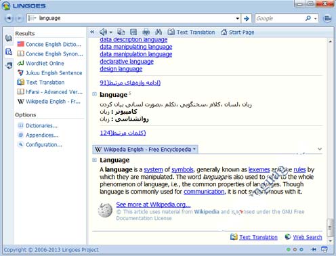Viewport: 336px width, 256px height.
Task: Click the blue Go arrow button
Action: click(x=247, y=18)
